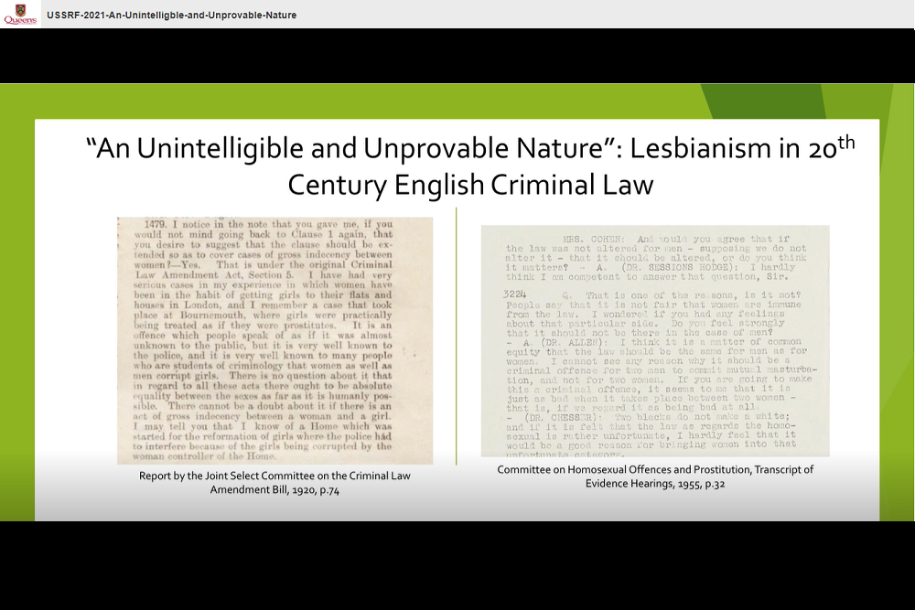Image resolution: width=915 pixels, height=610 pixels.
Task: Select the 1955 typewritten transcript image
Action: coord(655,340)
